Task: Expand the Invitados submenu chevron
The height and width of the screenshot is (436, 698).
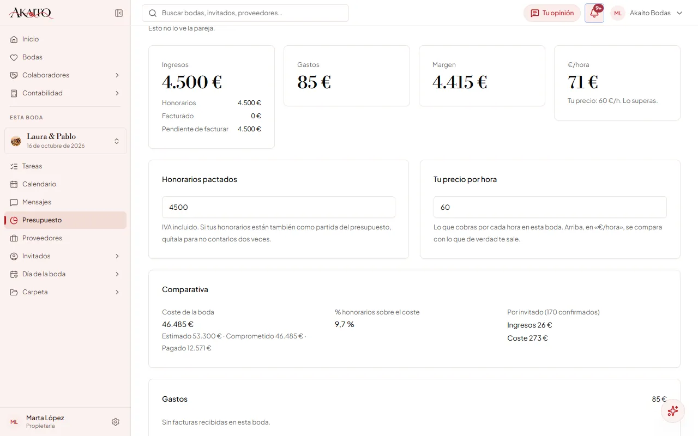Action: click(117, 256)
